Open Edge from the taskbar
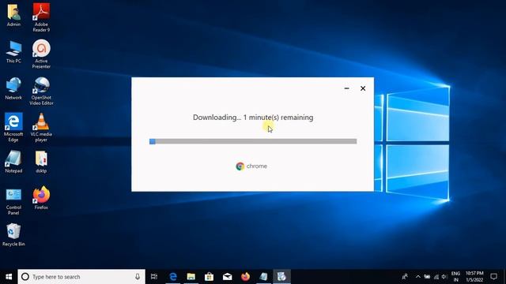 [173, 277]
